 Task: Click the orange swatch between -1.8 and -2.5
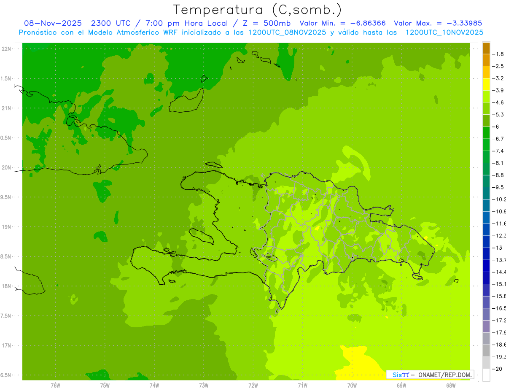pos(486,60)
